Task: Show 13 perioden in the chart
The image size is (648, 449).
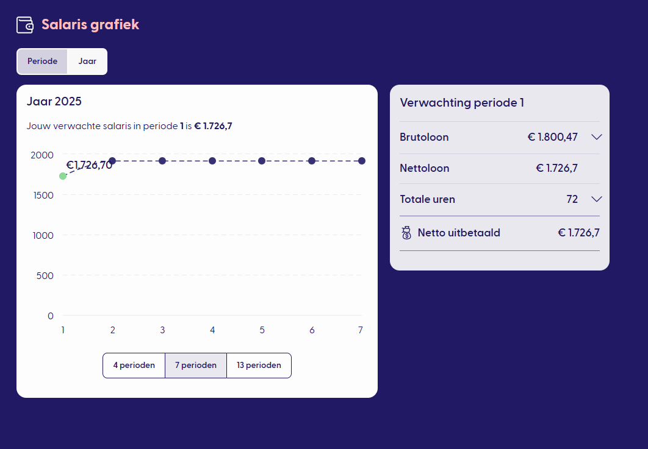Action: coord(259,366)
